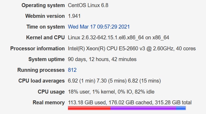Select the Intel Xeon processor text
206x114 pixels.
(x=132, y=48)
